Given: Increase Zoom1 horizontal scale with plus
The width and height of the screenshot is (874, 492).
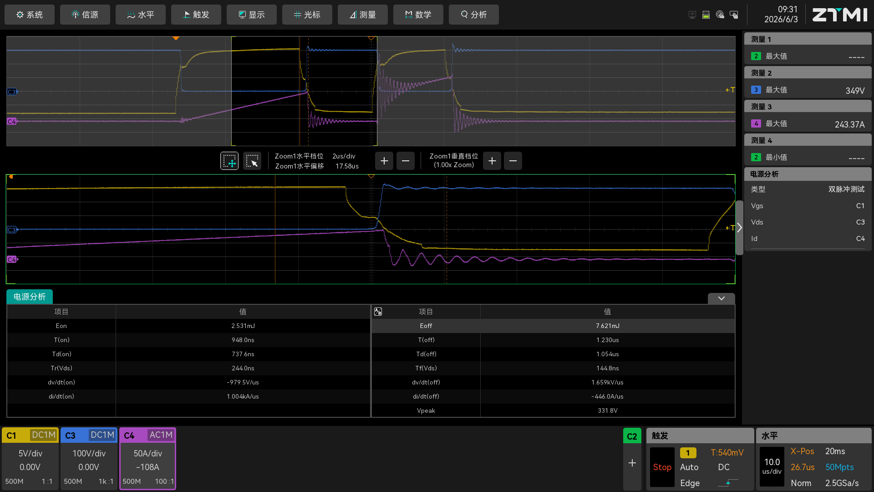Looking at the screenshot, I should (x=384, y=161).
